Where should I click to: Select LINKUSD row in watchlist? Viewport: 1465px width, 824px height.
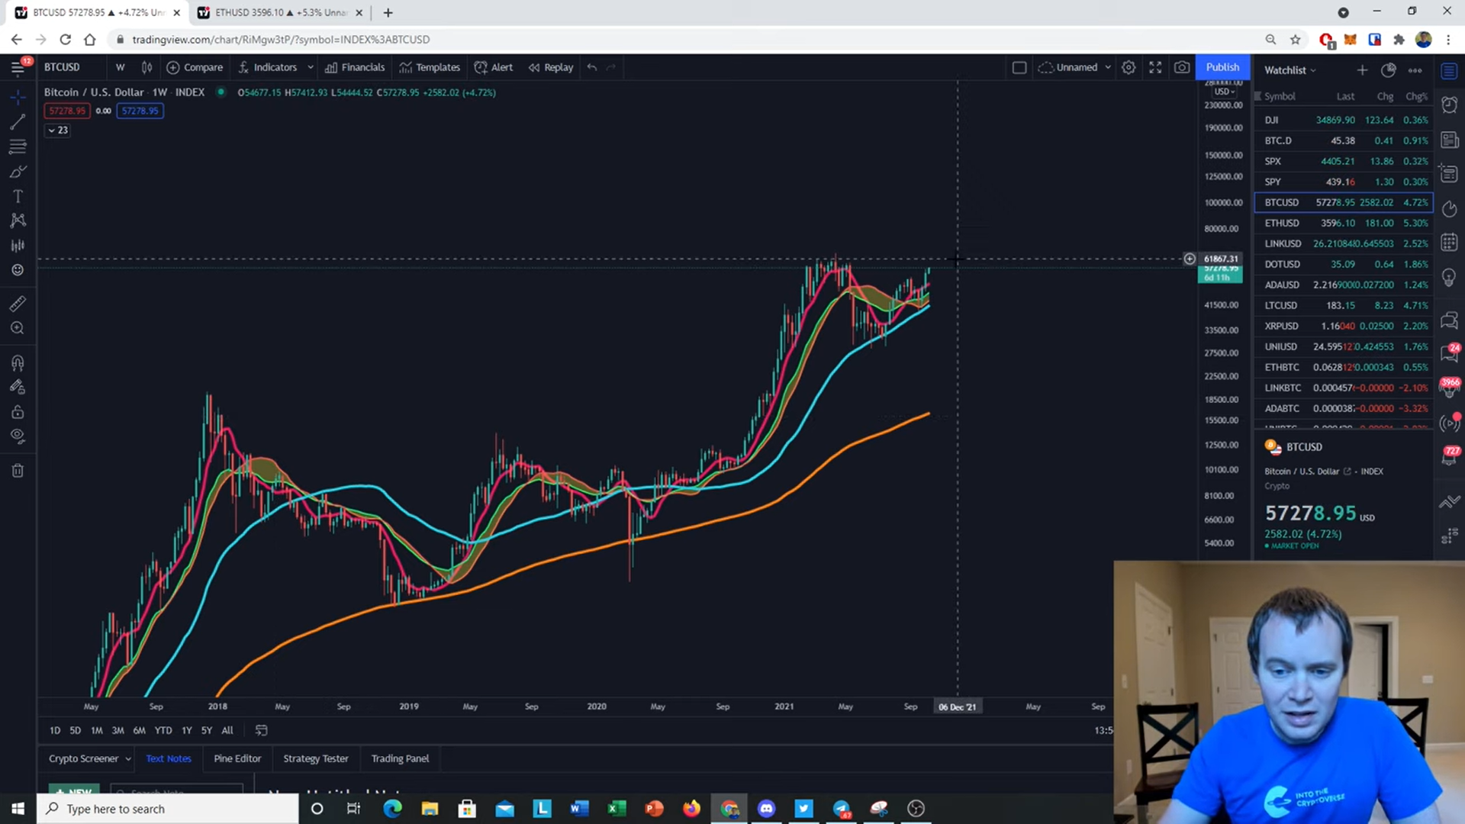1344,243
